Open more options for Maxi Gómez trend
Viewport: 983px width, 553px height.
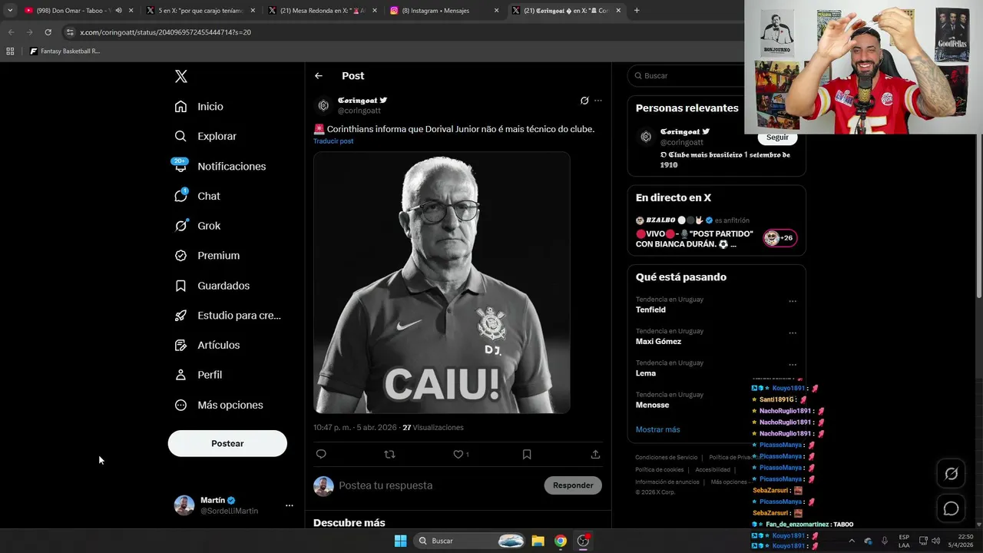click(793, 333)
